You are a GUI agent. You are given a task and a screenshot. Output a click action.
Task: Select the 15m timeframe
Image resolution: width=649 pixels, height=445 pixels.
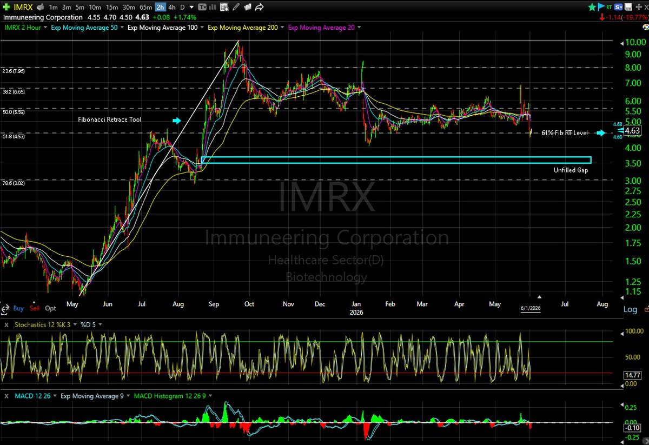coord(112,8)
